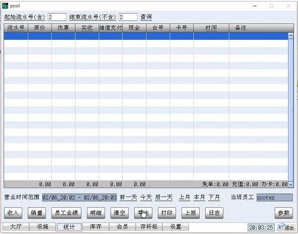Select 上月 last month range
The image size is (298, 234).
pos(184,197)
